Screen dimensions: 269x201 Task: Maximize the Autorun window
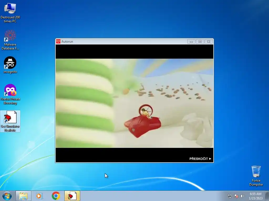point(200,42)
